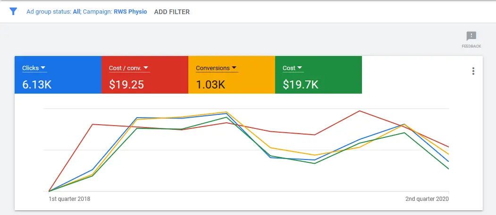Open the Conversions metric dropdown arrow
Screen dimensions: 496x215
235,68
